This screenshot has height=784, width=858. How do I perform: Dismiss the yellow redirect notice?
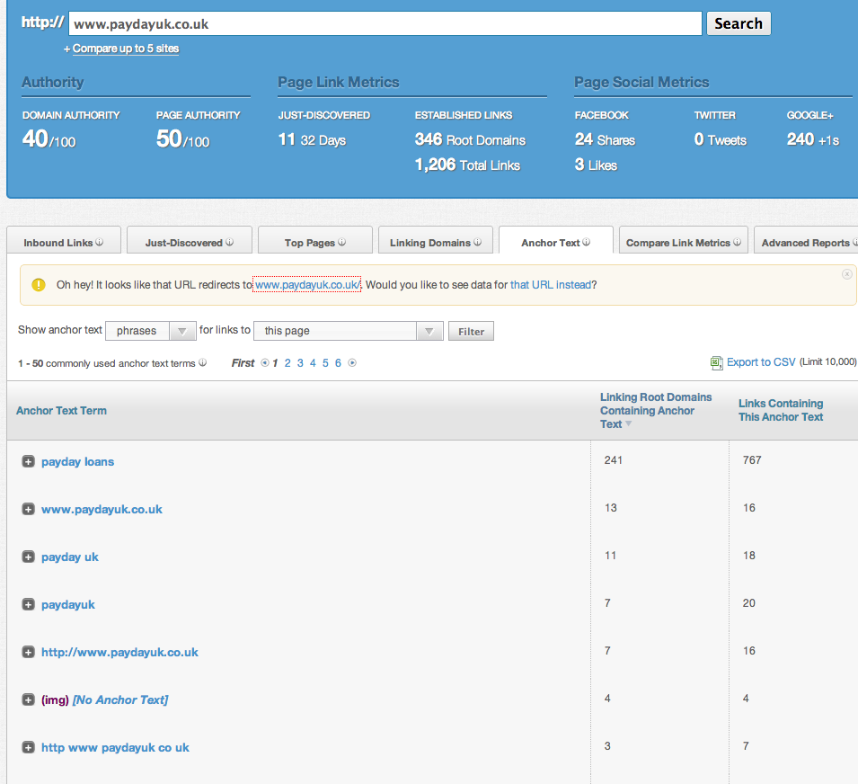tap(846, 274)
